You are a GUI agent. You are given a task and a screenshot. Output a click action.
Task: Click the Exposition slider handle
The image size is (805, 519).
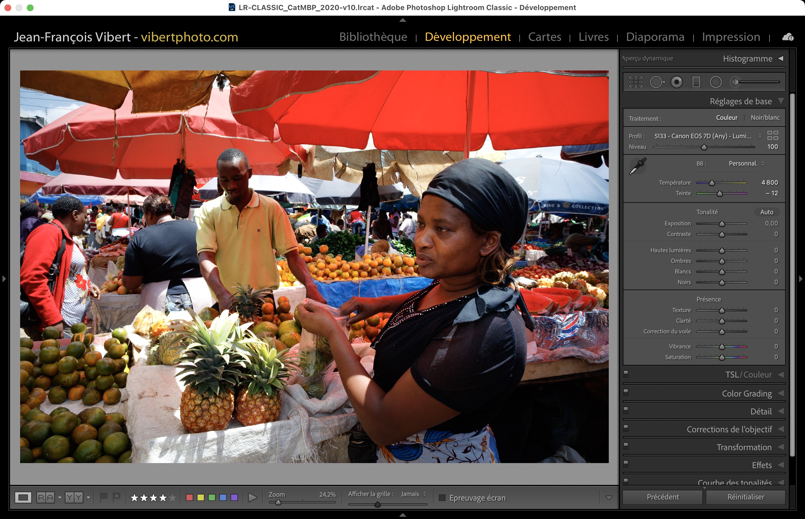[x=722, y=224]
